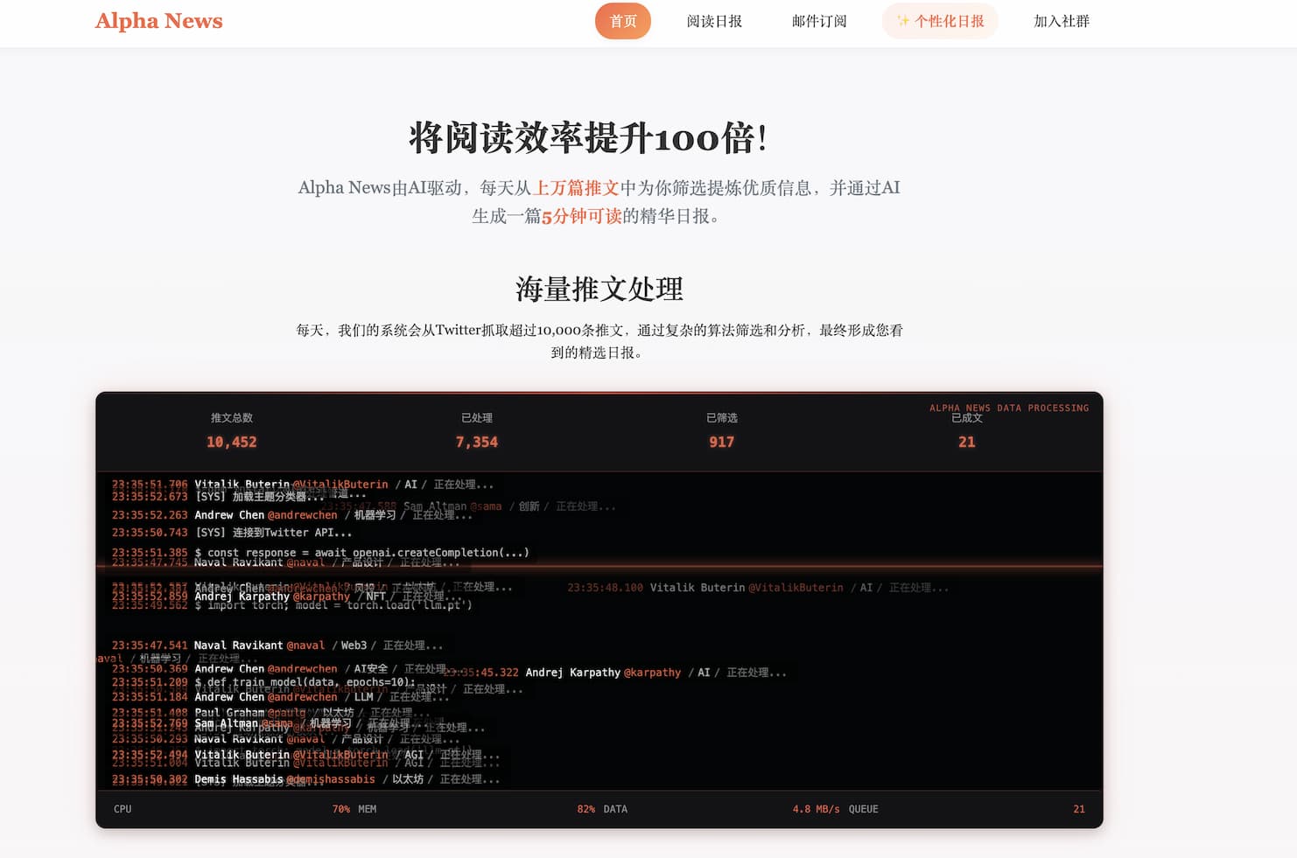This screenshot has height=858, width=1297.
Task: Click log row Naval Ravikant Web3
Action: point(277,645)
